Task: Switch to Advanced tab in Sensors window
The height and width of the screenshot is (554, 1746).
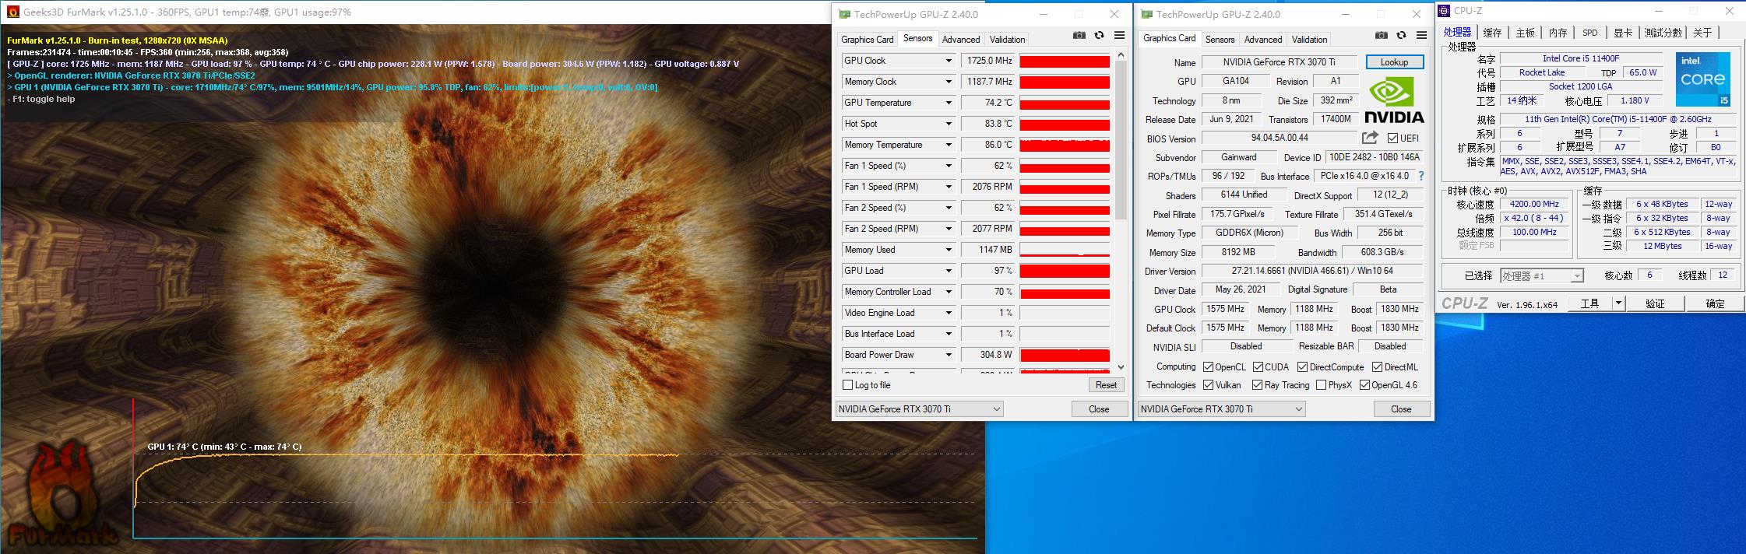Action: (960, 40)
